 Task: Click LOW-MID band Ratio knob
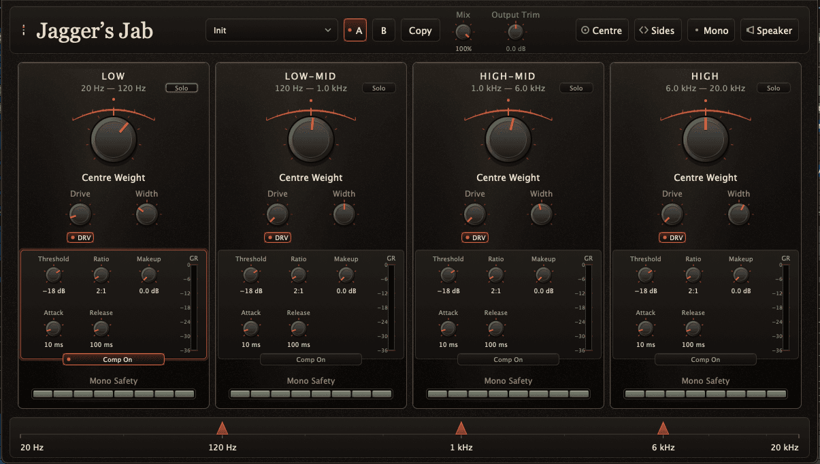[298, 275]
